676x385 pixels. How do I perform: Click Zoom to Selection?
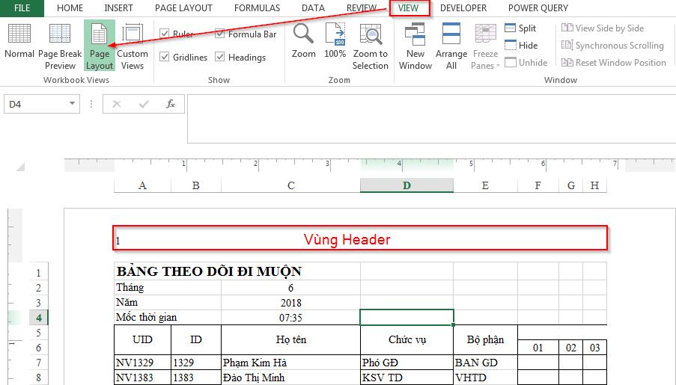pos(371,45)
